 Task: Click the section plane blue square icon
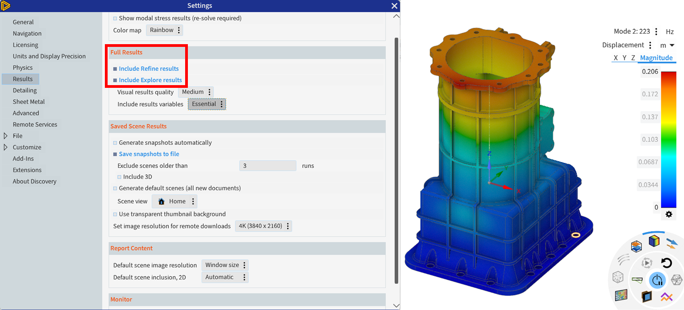(647, 297)
